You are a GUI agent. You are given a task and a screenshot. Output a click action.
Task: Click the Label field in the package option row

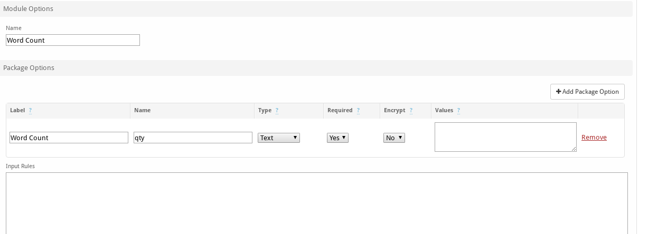69,138
